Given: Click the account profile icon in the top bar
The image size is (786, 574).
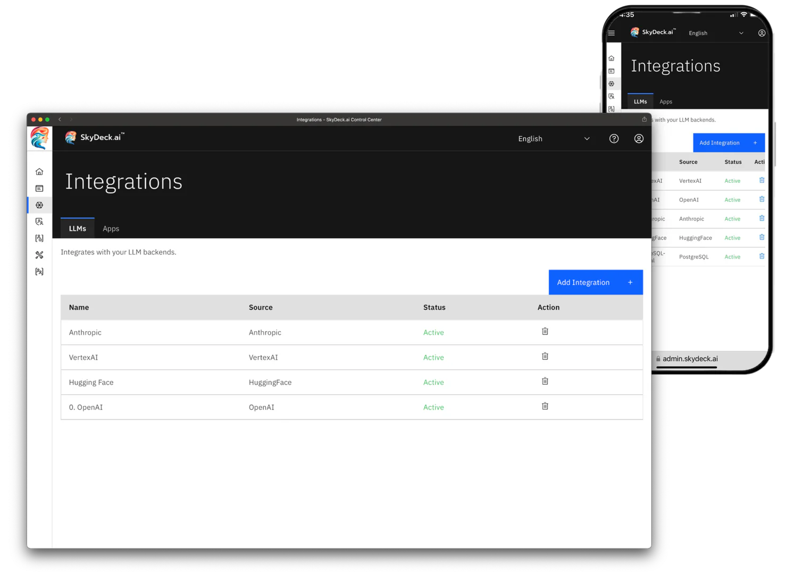Looking at the screenshot, I should pos(638,138).
